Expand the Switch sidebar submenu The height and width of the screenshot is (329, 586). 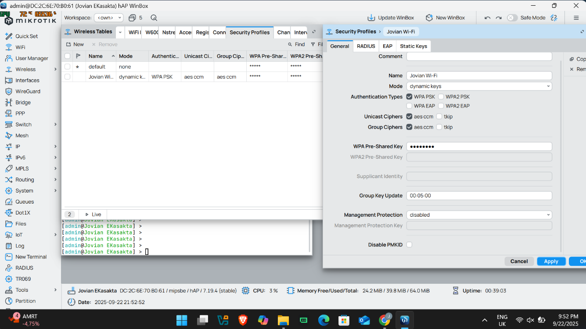tap(55, 125)
